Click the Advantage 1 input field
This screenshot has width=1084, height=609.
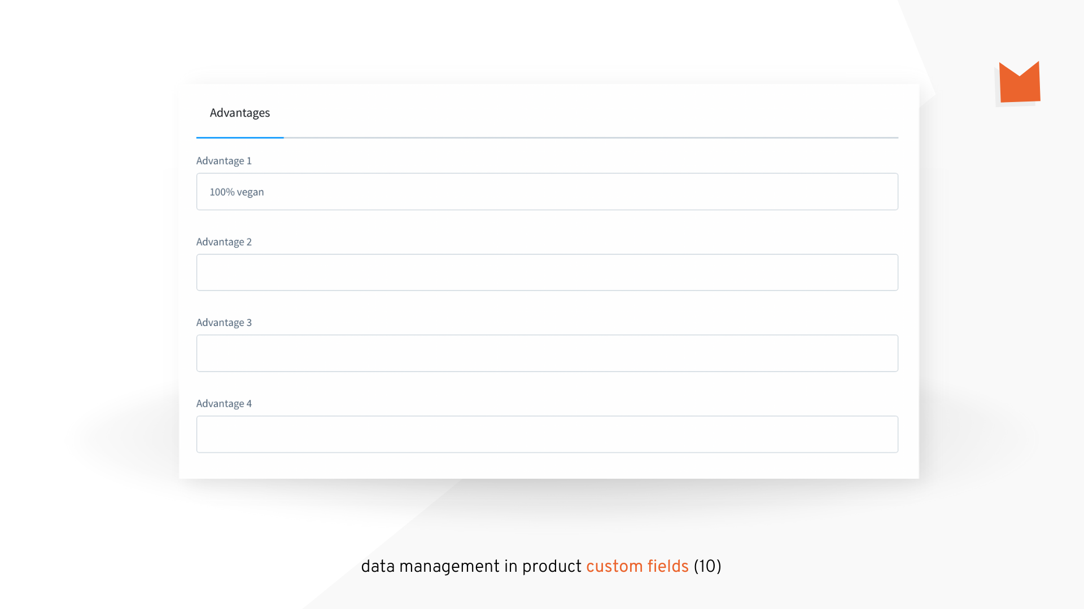pyautogui.click(x=547, y=192)
